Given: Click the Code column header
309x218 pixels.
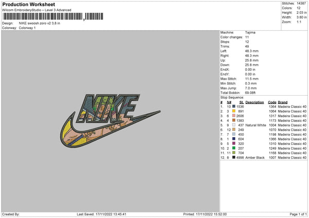Looking at the screenshot, I should tap(272, 102).
